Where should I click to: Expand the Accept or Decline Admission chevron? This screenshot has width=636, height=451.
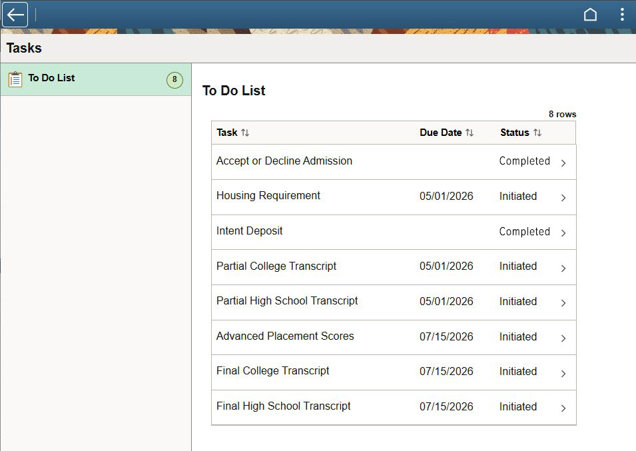tap(563, 163)
